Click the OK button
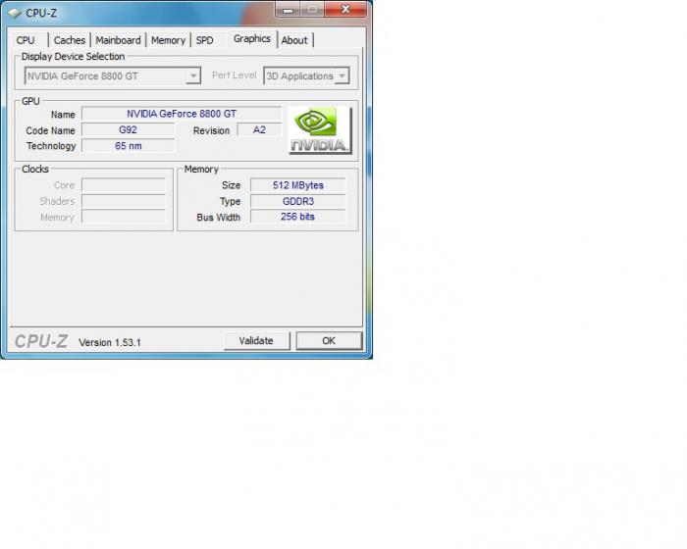 329,340
